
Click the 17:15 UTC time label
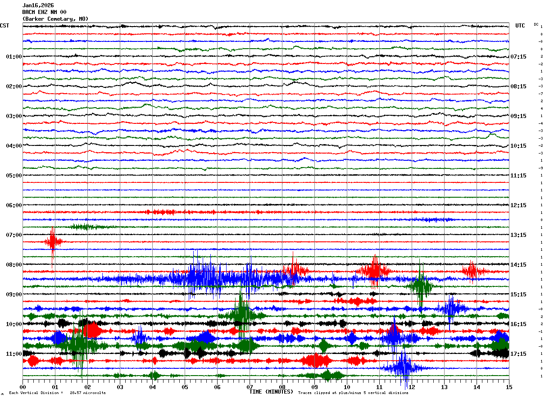click(518, 354)
